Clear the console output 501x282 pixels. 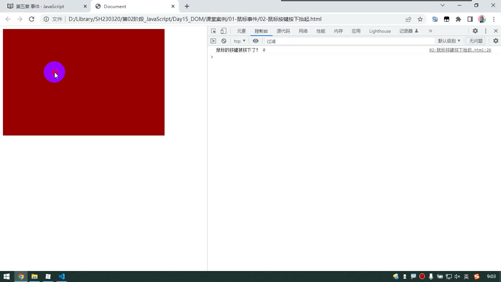pos(224,41)
